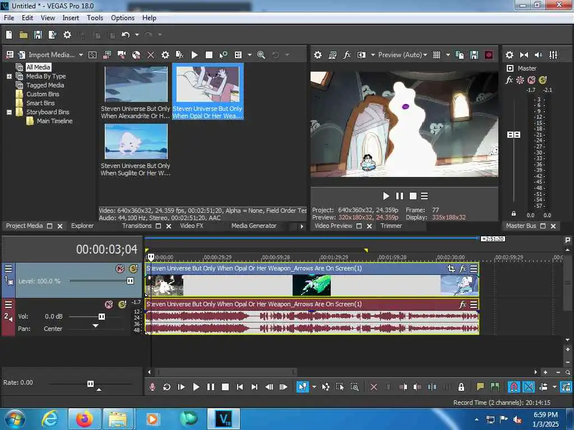This screenshot has width=574, height=430.
Task: Select the Opal clip thumbnail in media
Action: (x=207, y=84)
